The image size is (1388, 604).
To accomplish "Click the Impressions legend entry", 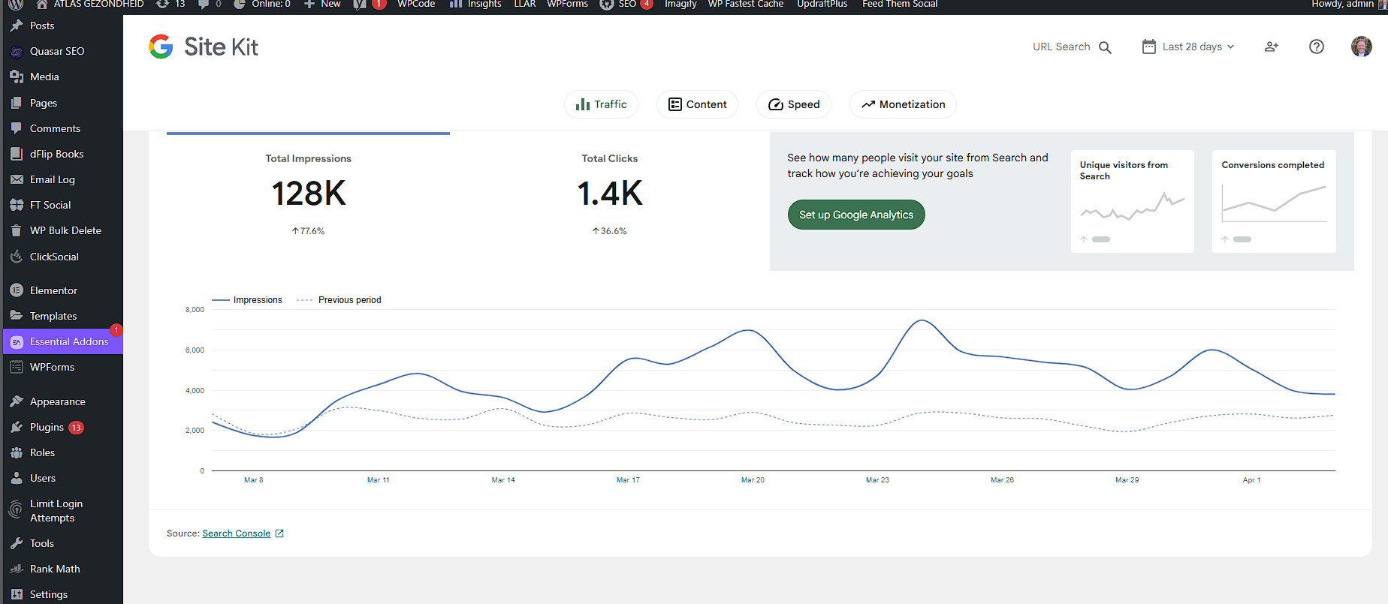I will pyautogui.click(x=247, y=300).
